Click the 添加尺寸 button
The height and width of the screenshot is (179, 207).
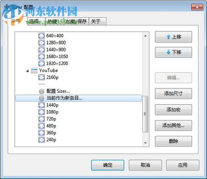point(173,94)
